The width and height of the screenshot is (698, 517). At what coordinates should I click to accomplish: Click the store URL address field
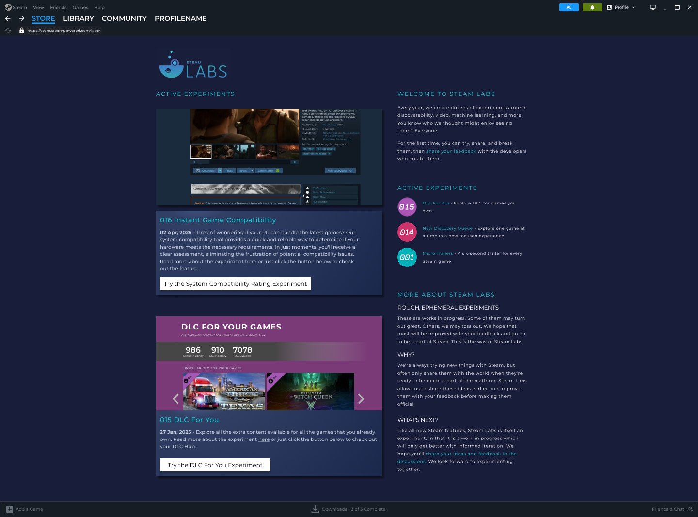(x=63, y=31)
